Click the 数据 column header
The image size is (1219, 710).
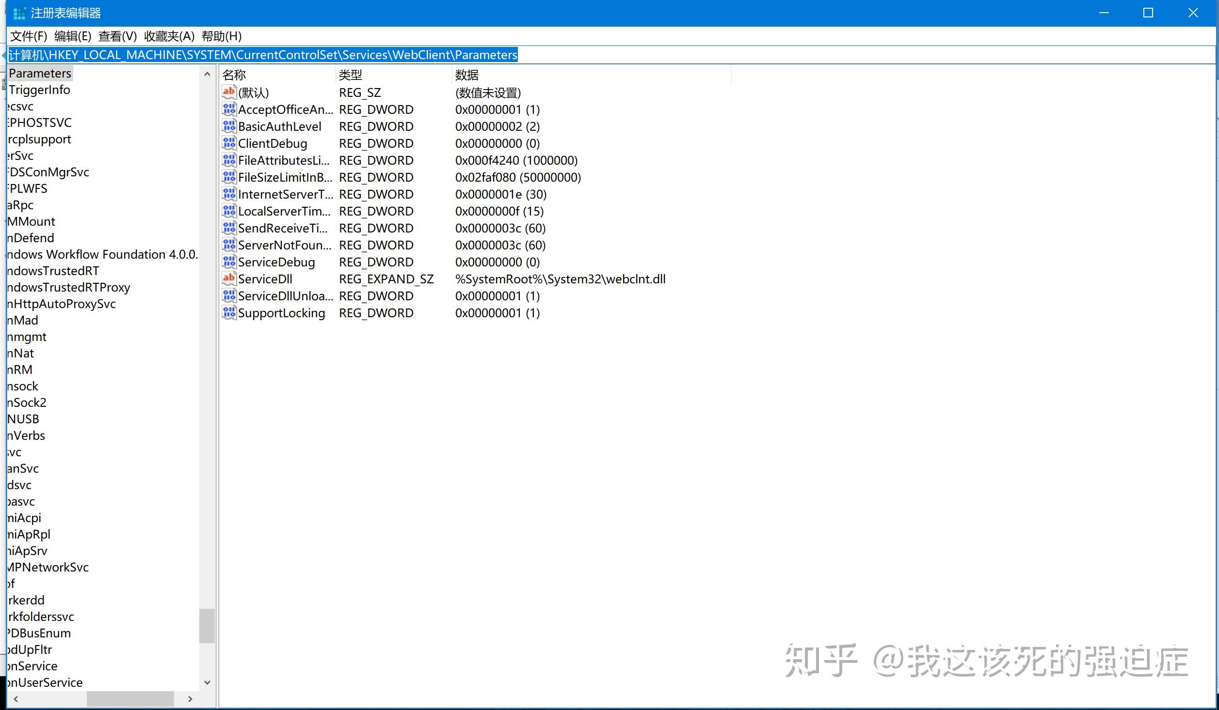[591, 75]
